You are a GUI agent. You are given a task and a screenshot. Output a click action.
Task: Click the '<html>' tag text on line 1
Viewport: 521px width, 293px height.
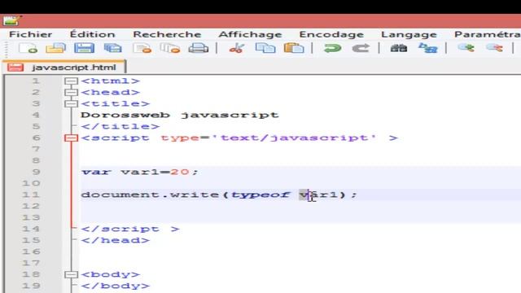[111, 81]
